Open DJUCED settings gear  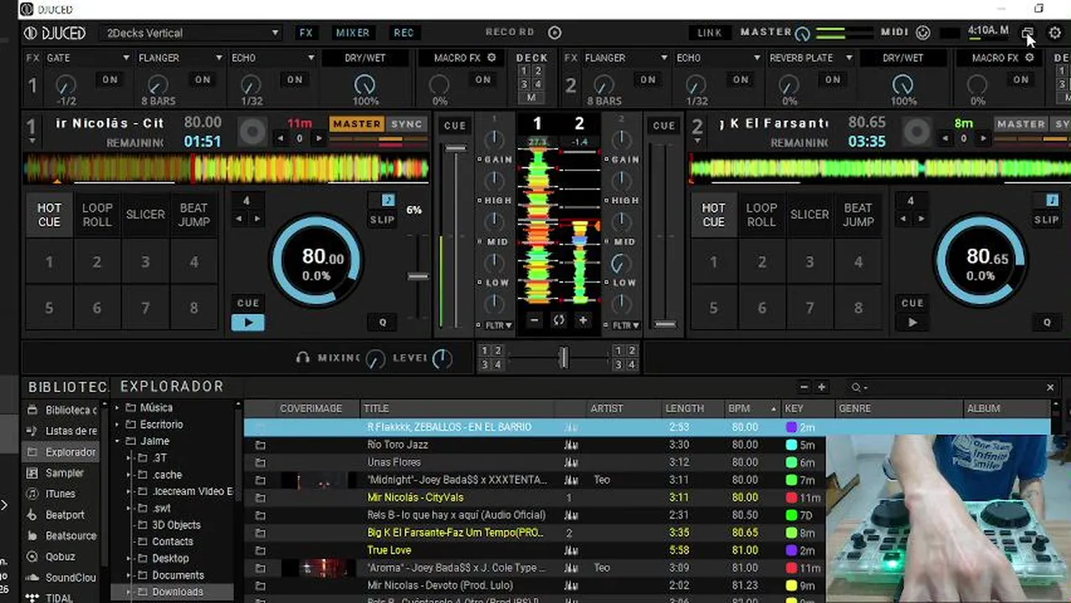[1055, 33]
